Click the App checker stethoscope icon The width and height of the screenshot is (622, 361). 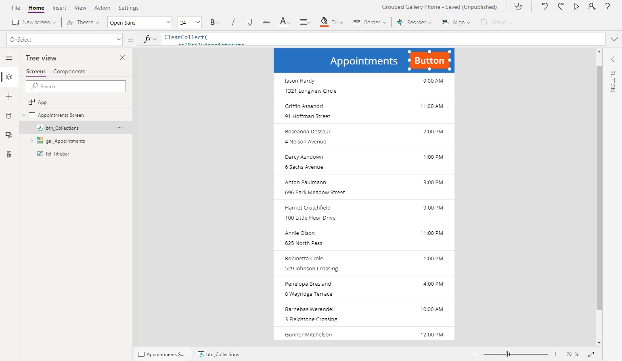click(x=518, y=7)
